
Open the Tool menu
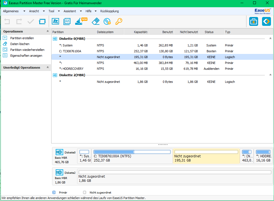coord(51,11)
